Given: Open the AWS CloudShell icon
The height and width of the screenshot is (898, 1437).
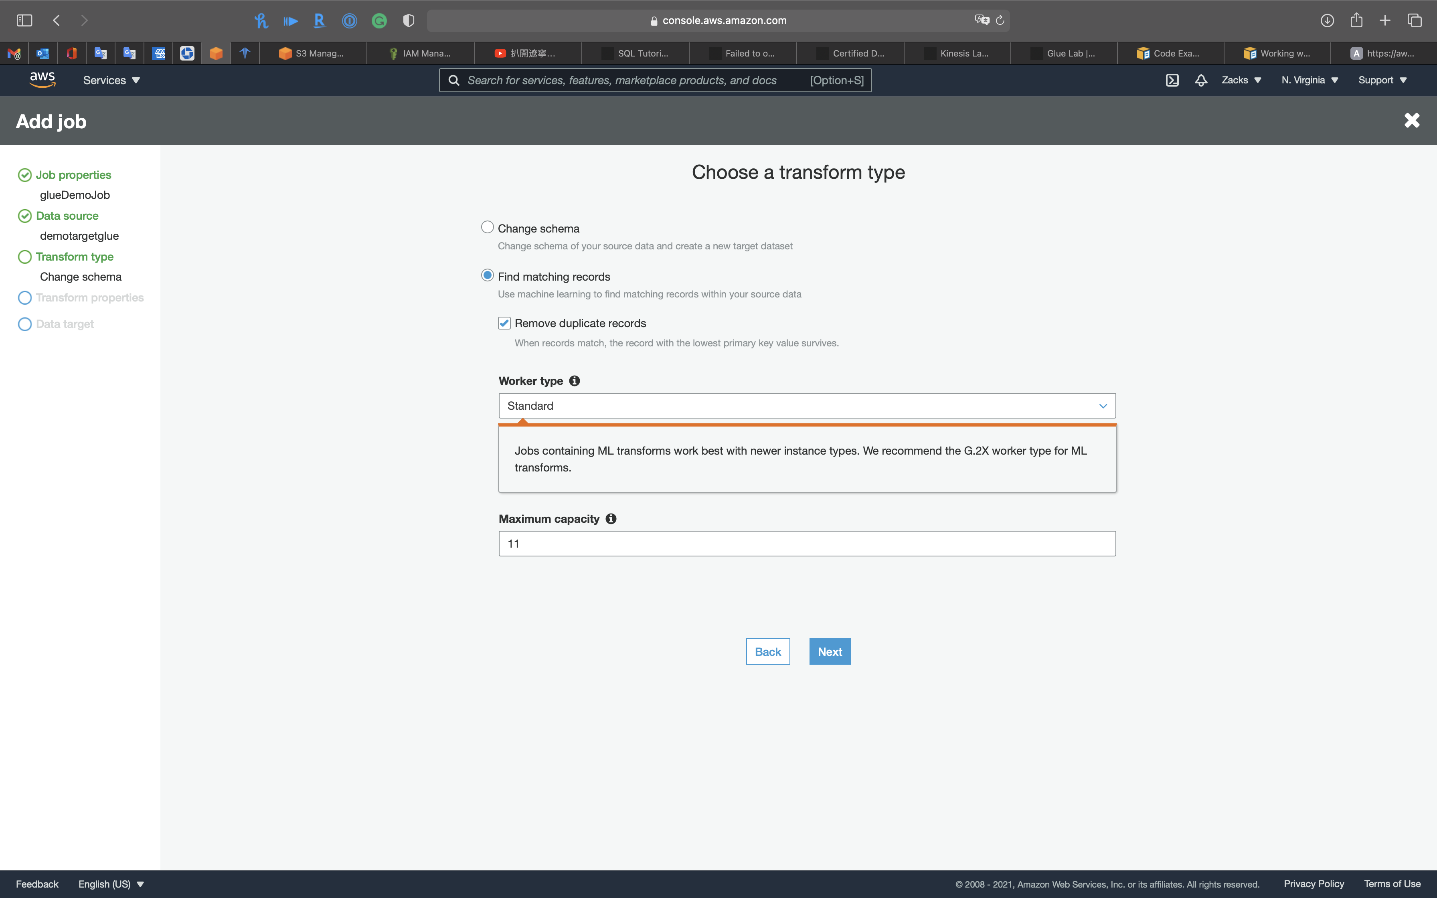Looking at the screenshot, I should click(1172, 80).
